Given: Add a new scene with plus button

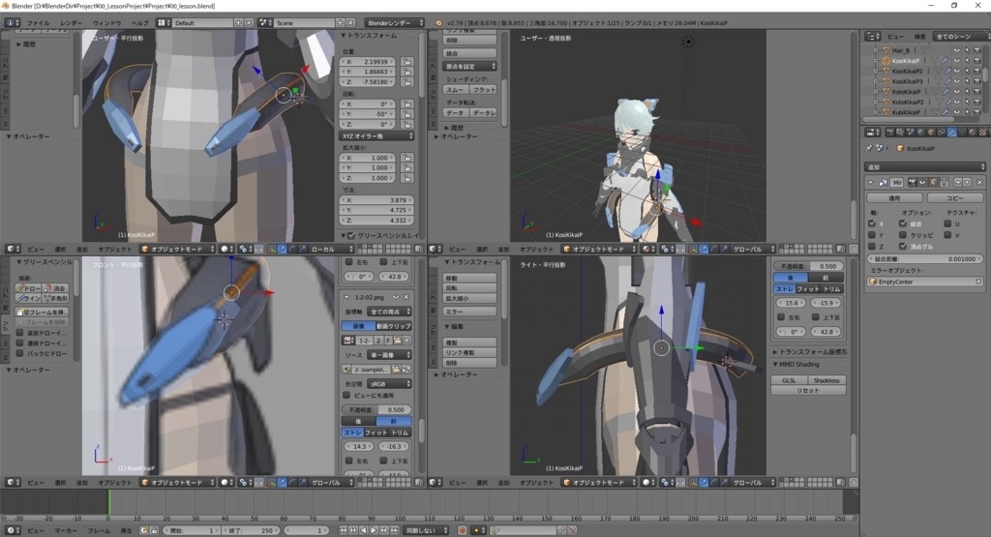Looking at the screenshot, I should [x=340, y=23].
